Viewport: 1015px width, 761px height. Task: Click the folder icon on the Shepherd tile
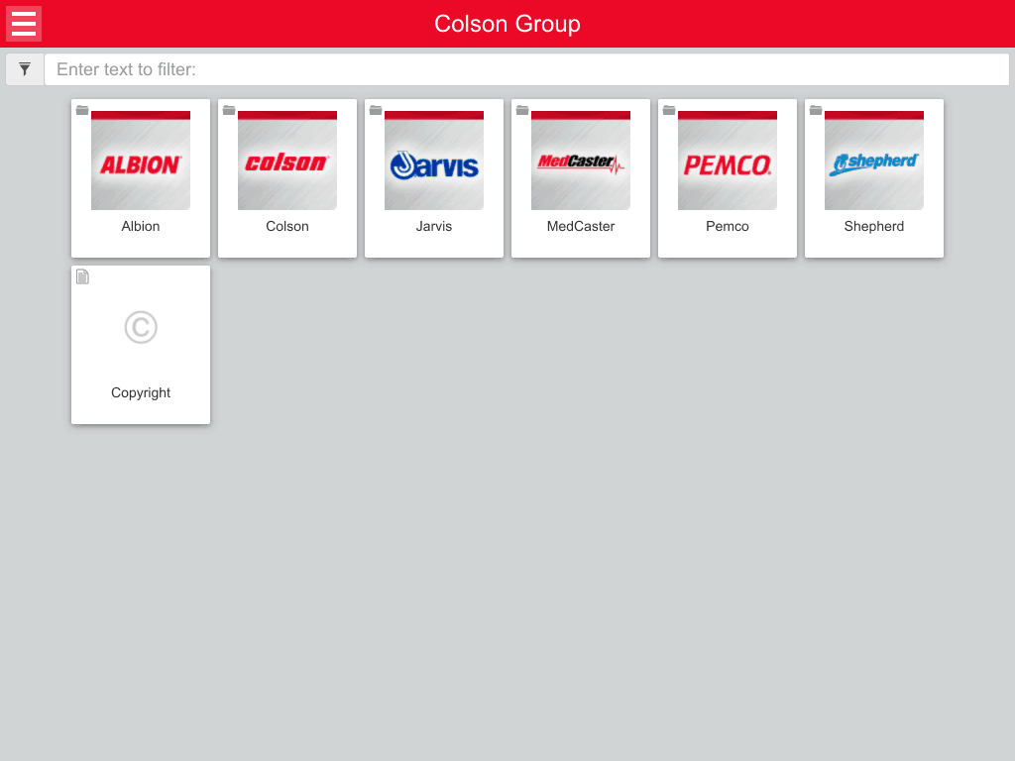click(x=817, y=110)
